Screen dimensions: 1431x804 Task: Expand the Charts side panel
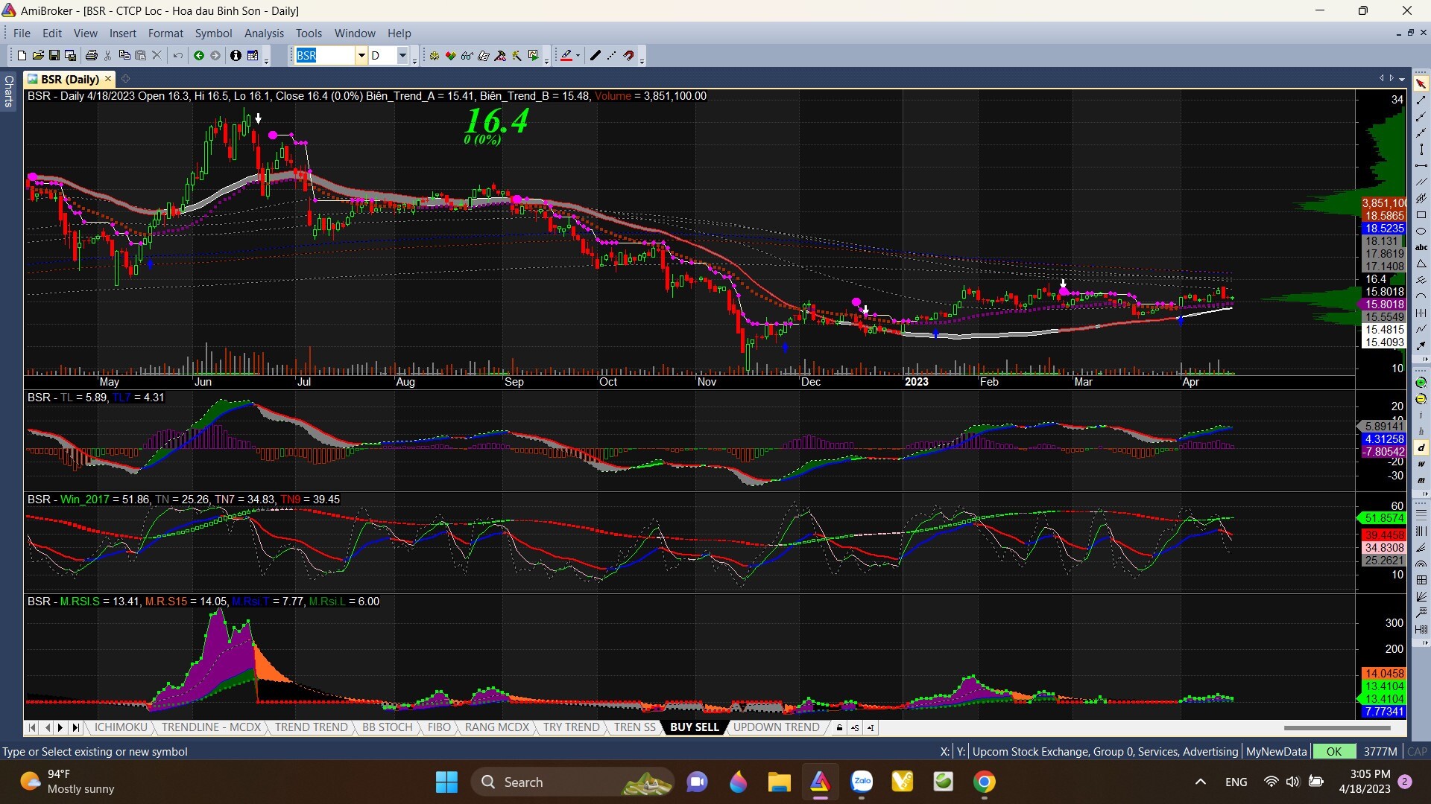coord(9,91)
